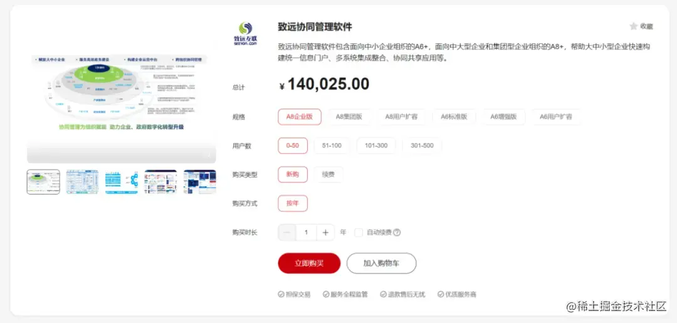Screen dimensions: 677x323
Task: Open the first product thumbnail
Action: (x=43, y=182)
